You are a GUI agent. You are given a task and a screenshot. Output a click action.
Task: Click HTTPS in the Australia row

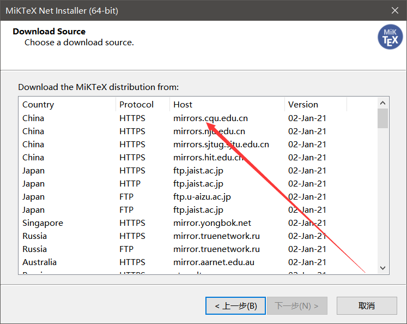[132, 262]
